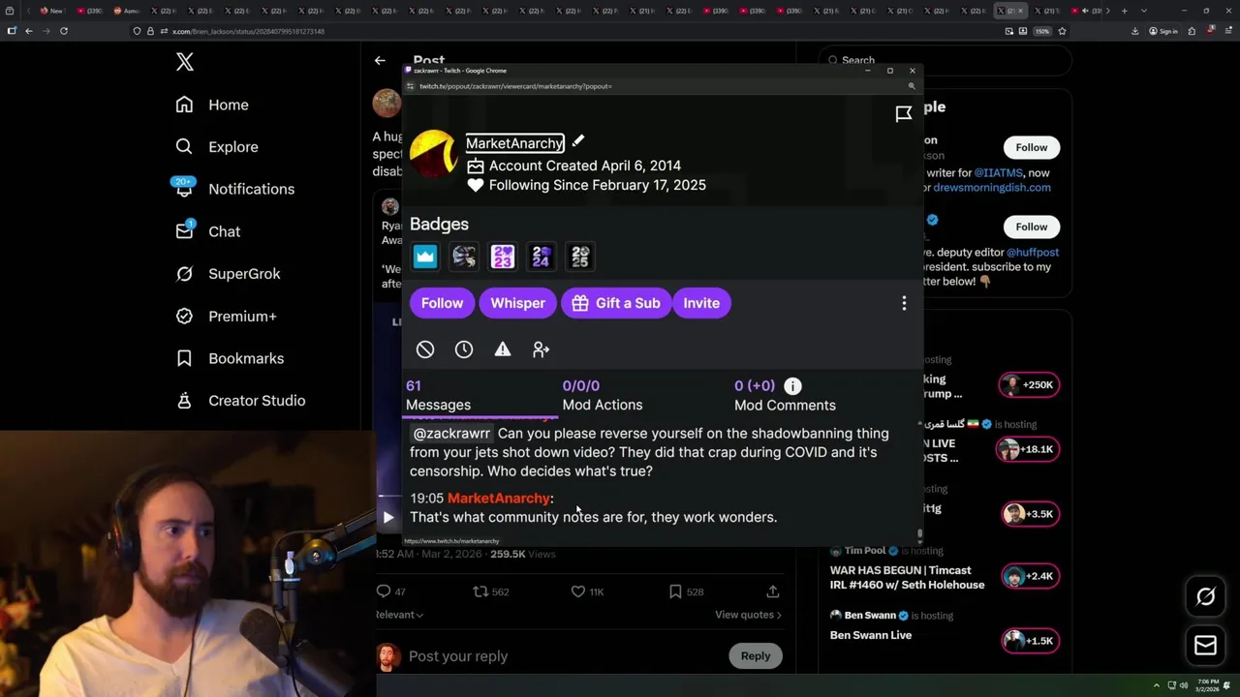The height and width of the screenshot is (697, 1240).
Task: Click the Invite button
Action: click(701, 303)
